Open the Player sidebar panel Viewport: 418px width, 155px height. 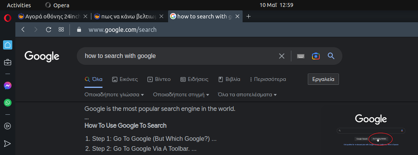(7, 126)
